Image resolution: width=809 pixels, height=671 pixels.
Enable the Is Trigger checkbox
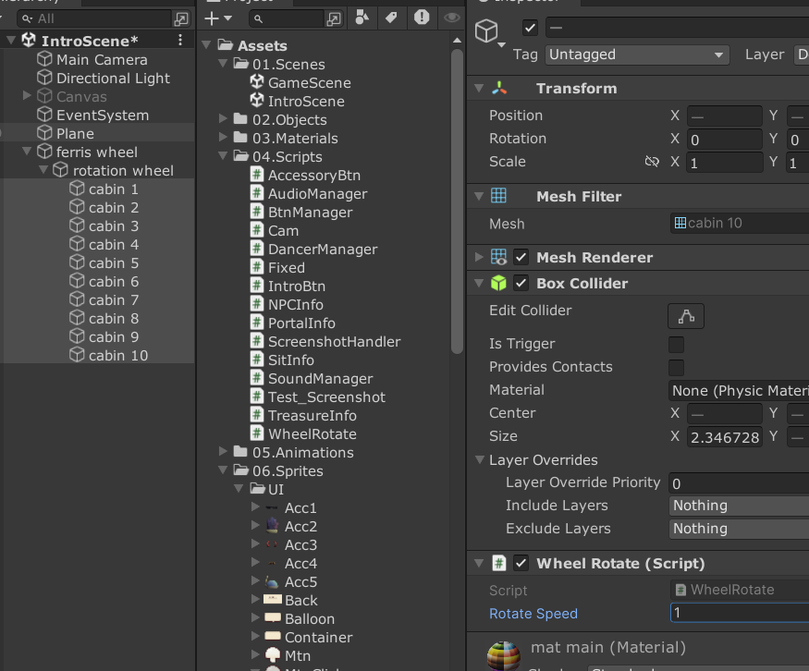click(x=676, y=344)
